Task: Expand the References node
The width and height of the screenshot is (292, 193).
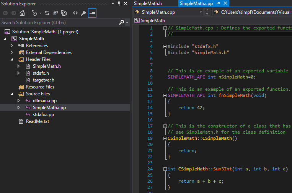Action: point(12,46)
